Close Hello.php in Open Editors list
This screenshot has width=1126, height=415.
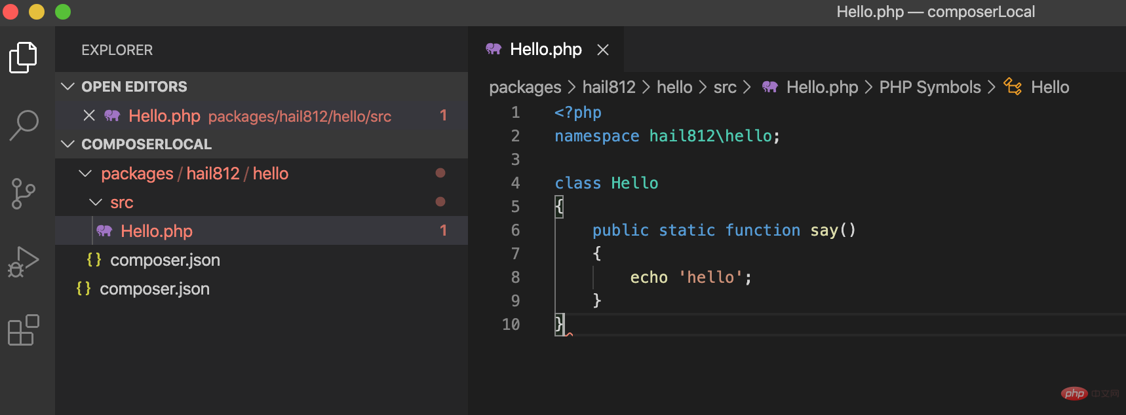[89, 116]
